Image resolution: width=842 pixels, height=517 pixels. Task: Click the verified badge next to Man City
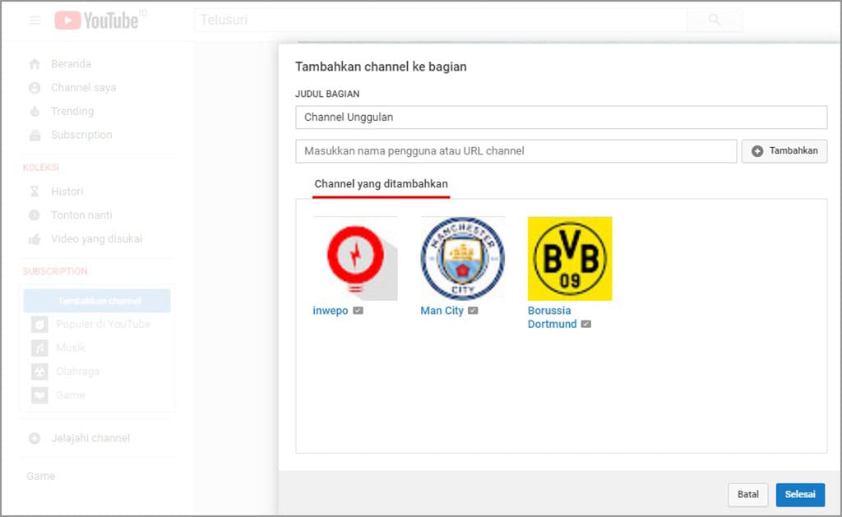(473, 311)
